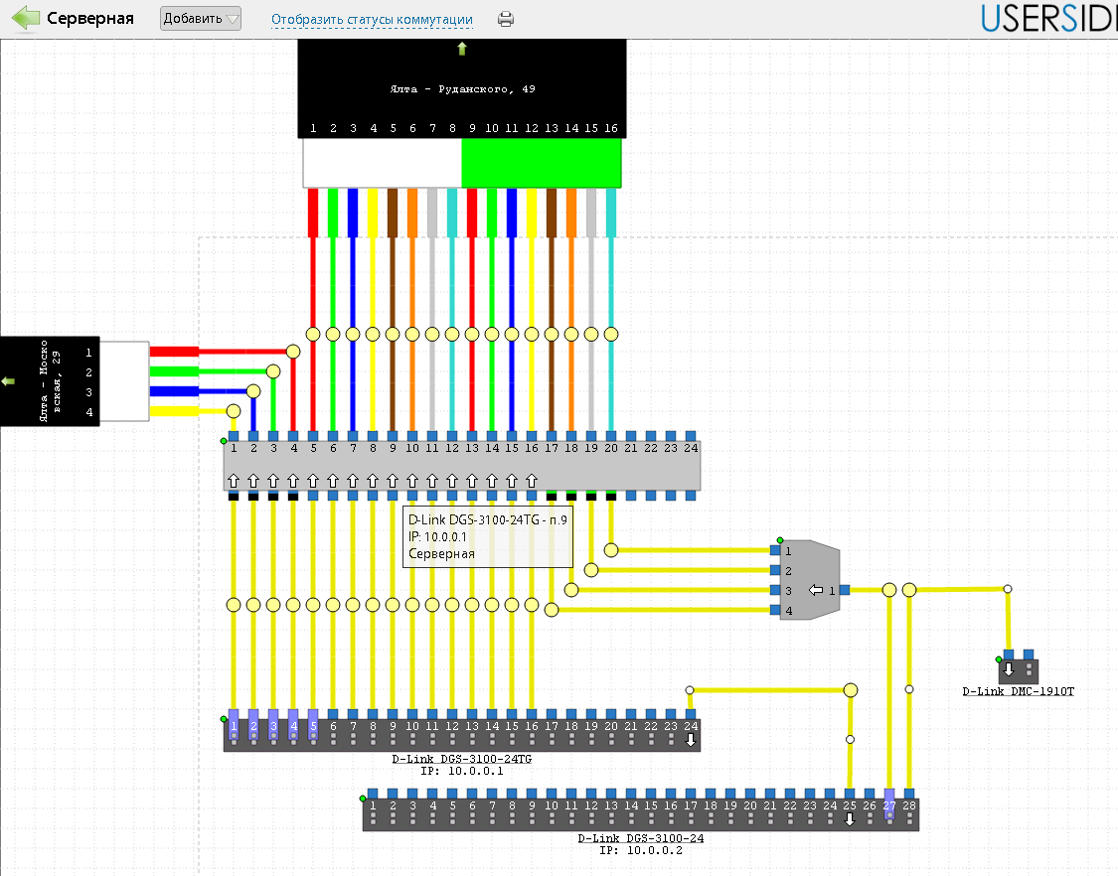Click the USERSIDE logo

pos(1048,19)
